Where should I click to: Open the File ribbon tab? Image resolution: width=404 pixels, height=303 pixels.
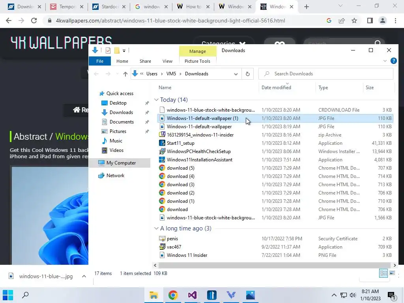pyautogui.click(x=100, y=61)
